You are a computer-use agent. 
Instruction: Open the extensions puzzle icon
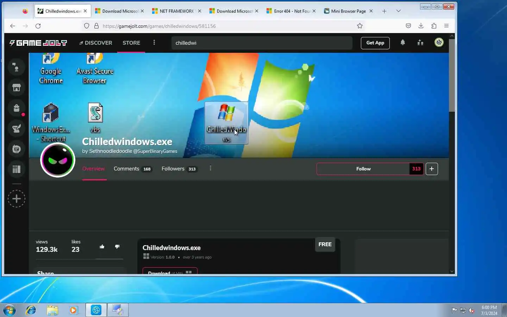[434, 26]
